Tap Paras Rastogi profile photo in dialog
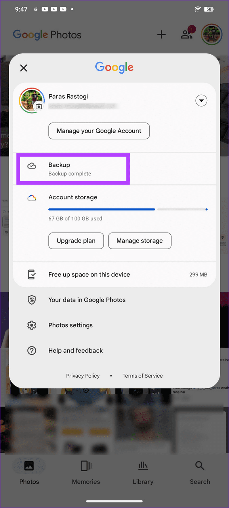Image resolution: width=229 pixels, height=508 pixels. [x=31, y=100]
